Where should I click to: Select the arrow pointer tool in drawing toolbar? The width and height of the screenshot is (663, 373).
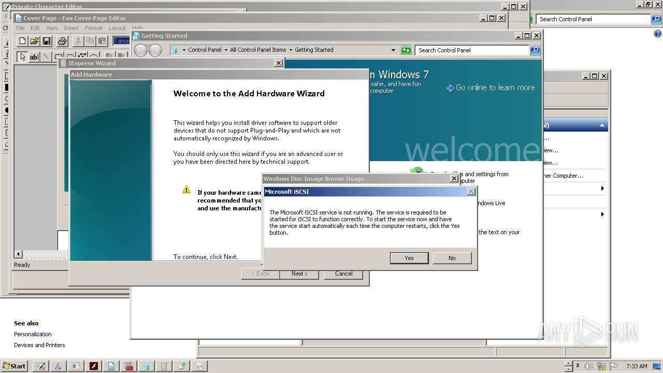pos(22,57)
